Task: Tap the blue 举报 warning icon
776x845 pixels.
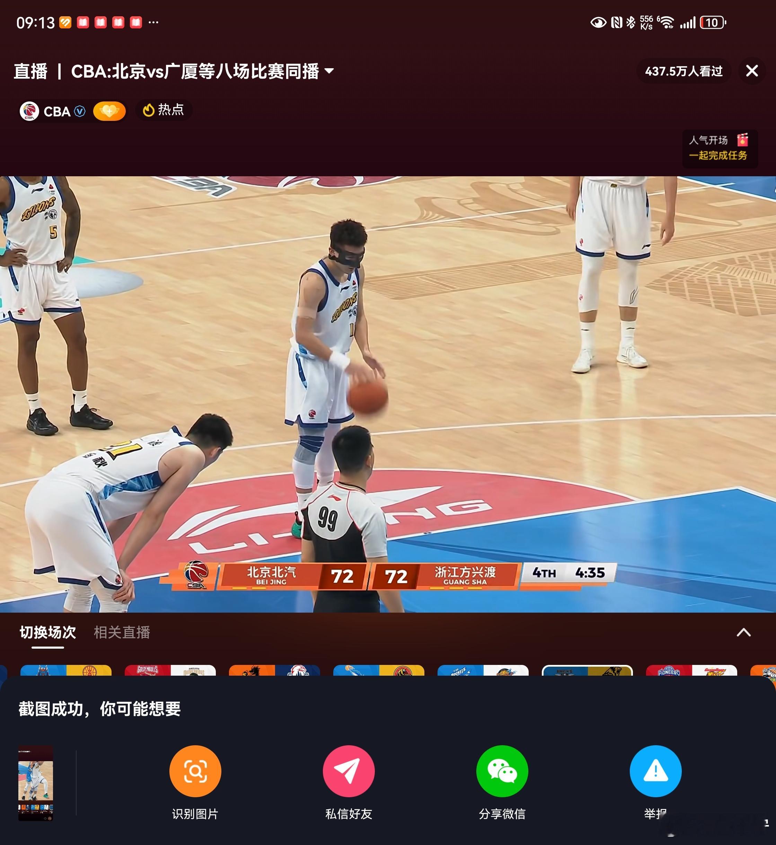Action: pos(655,771)
